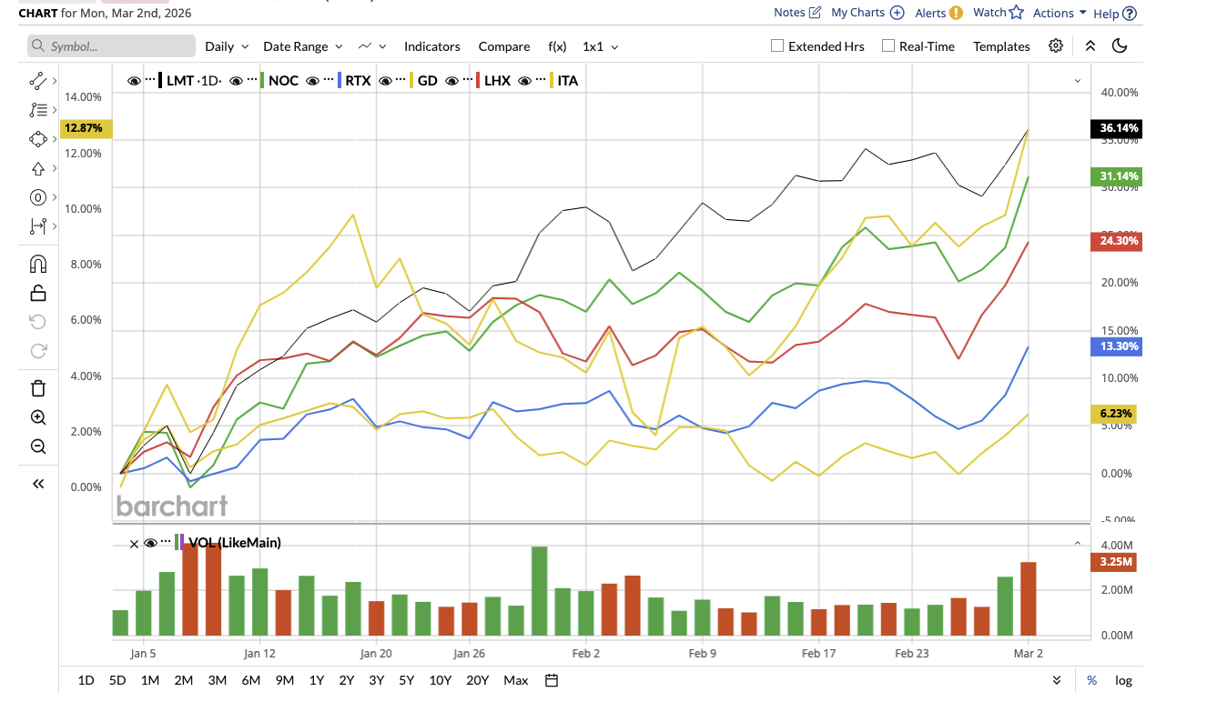Click the Symbol search input field
The height and width of the screenshot is (722, 1227).
[x=111, y=45]
